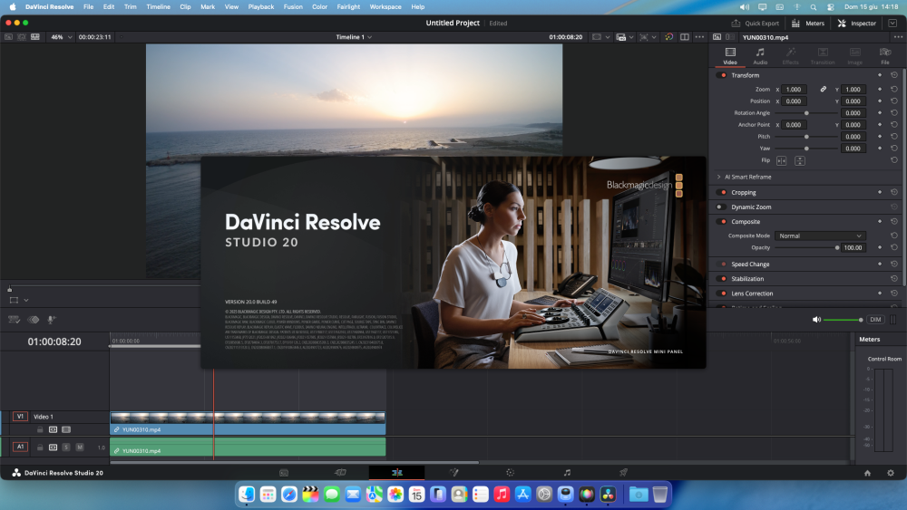Click the Position Y value field
Screen dimensions: 907x510
853,101
